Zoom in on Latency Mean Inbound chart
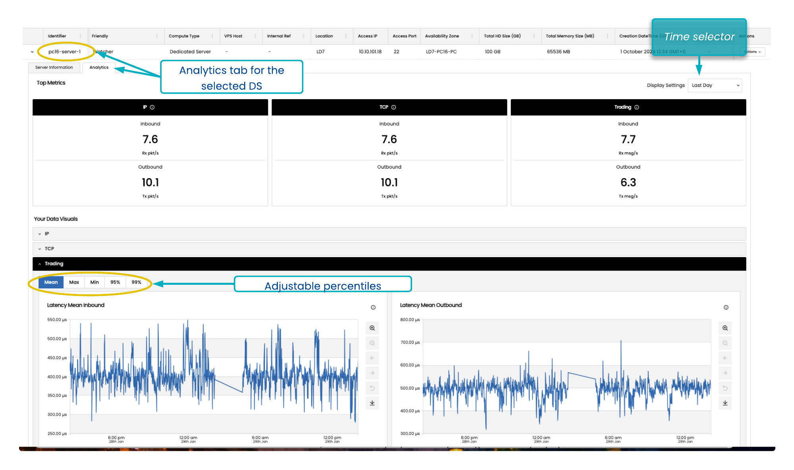 372,328
